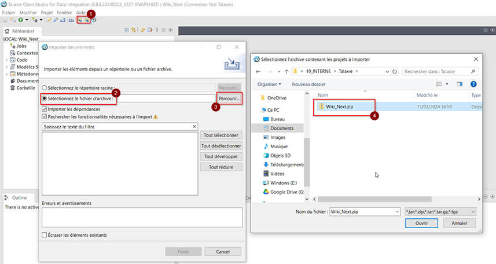
Task: Select the 'Sélectionnez le fichier d'archive' radio button
Action: tap(45, 98)
